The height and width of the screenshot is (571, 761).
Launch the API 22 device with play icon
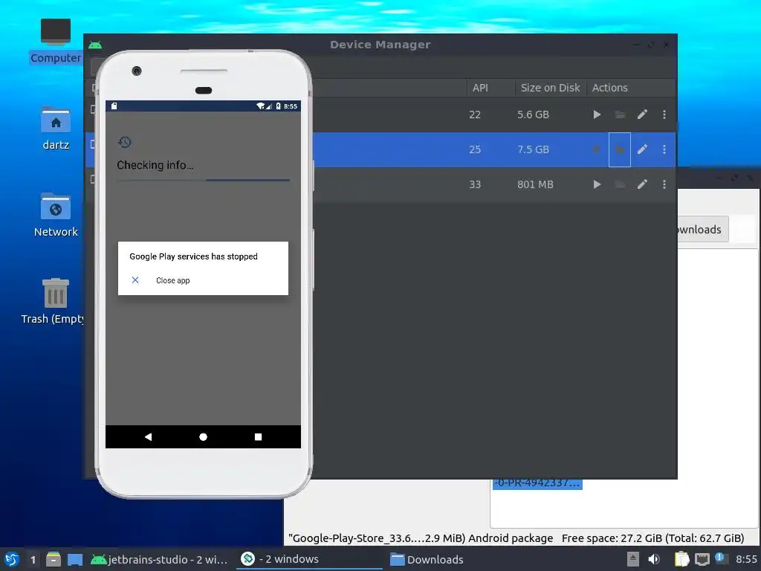(597, 114)
